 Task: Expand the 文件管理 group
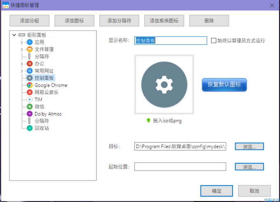pyautogui.click(x=22, y=50)
